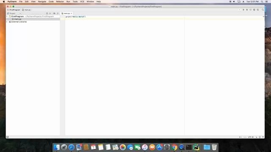
Task: Open the Trash in the dock
Action: click(x=214, y=147)
